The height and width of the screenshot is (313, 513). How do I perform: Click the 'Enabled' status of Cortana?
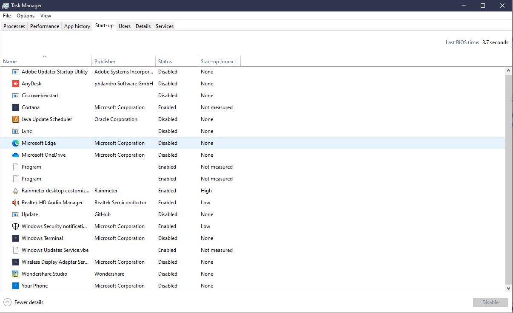coord(167,107)
